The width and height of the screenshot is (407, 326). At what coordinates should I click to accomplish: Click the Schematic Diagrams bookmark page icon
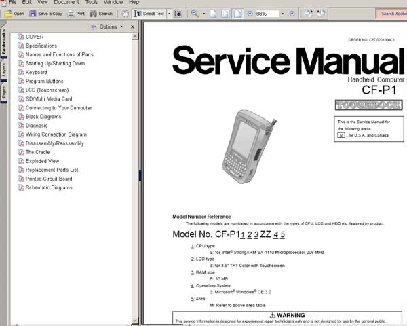click(21, 187)
